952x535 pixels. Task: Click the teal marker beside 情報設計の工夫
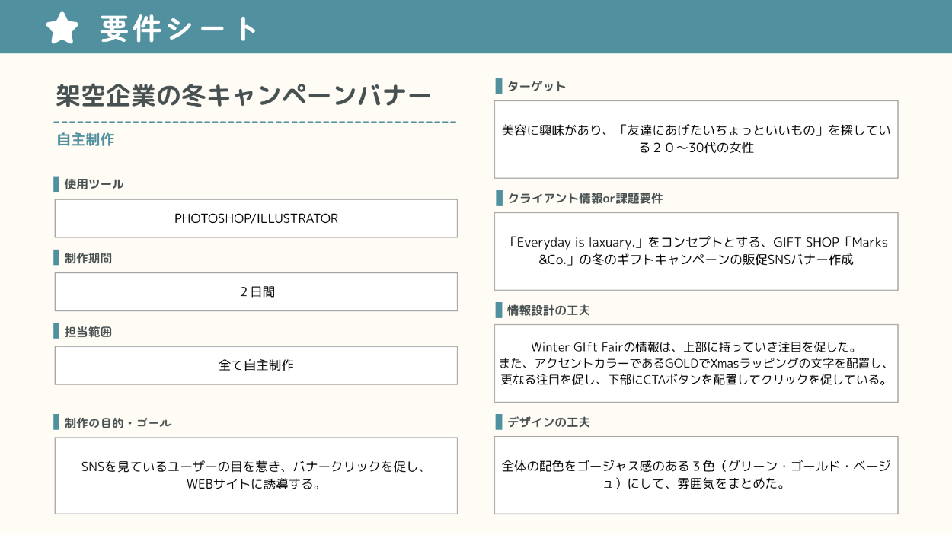coord(499,310)
